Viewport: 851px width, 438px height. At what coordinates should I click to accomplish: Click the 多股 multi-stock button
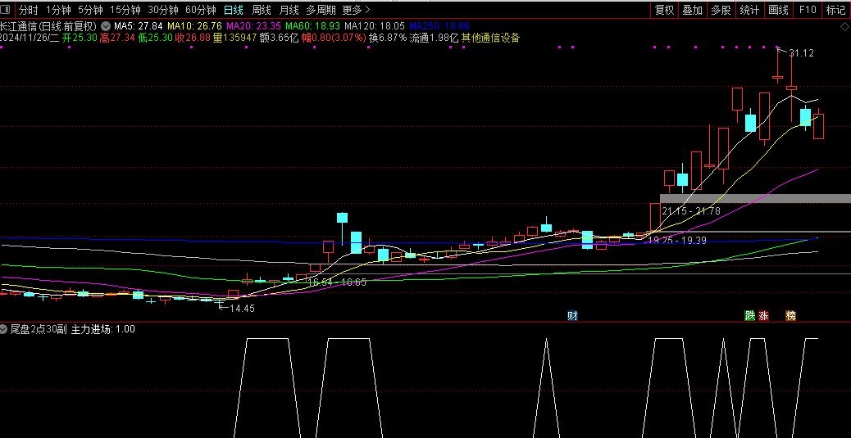coord(721,10)
